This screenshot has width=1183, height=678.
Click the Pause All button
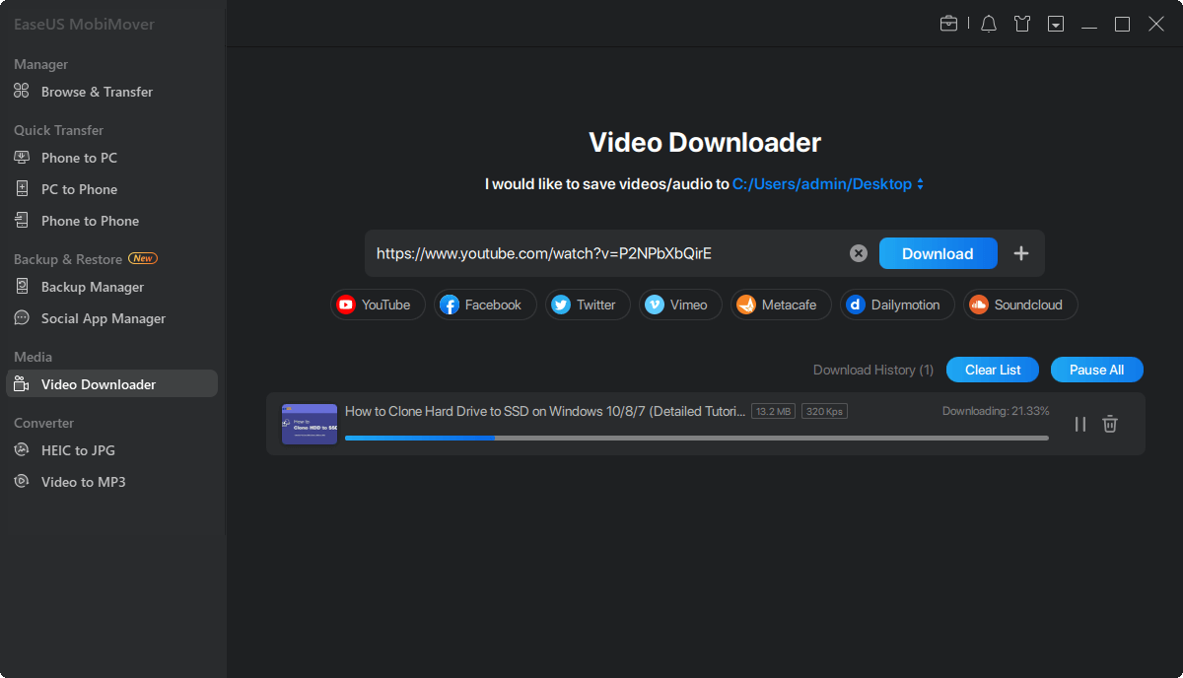click(1096, 370)
